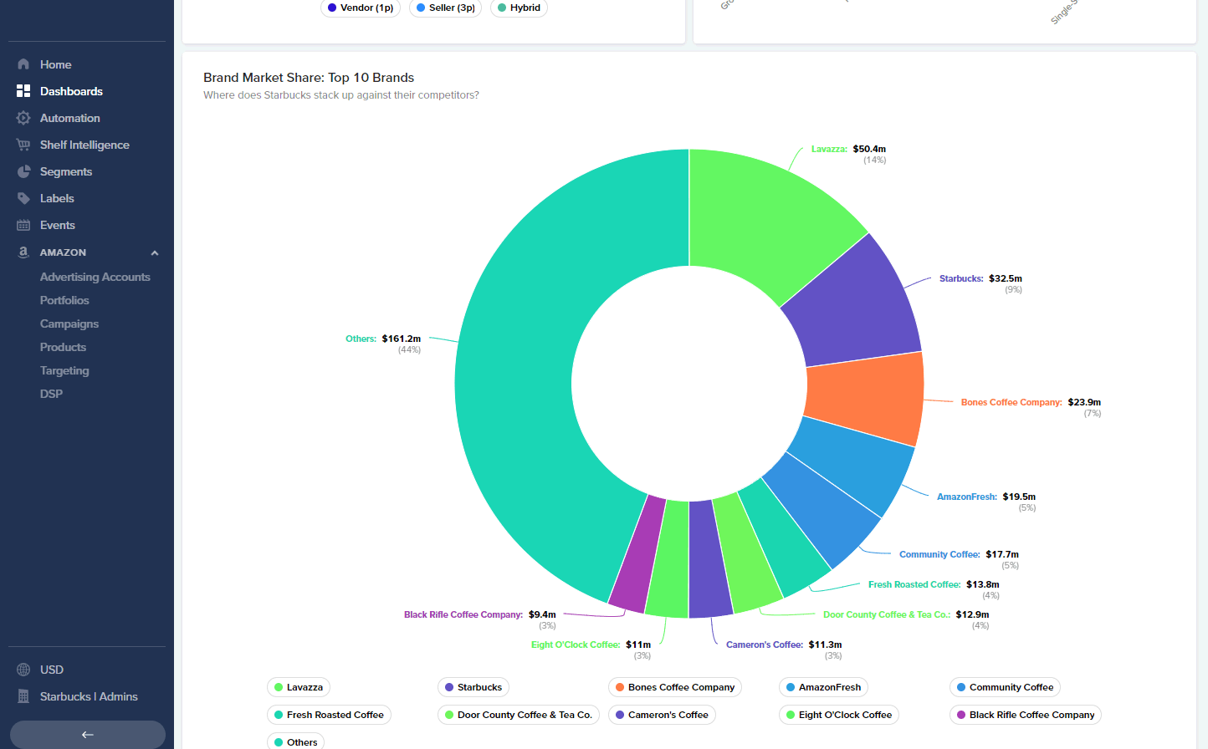
Task: Open the Products page link
Action: click(x=63, y=347)
